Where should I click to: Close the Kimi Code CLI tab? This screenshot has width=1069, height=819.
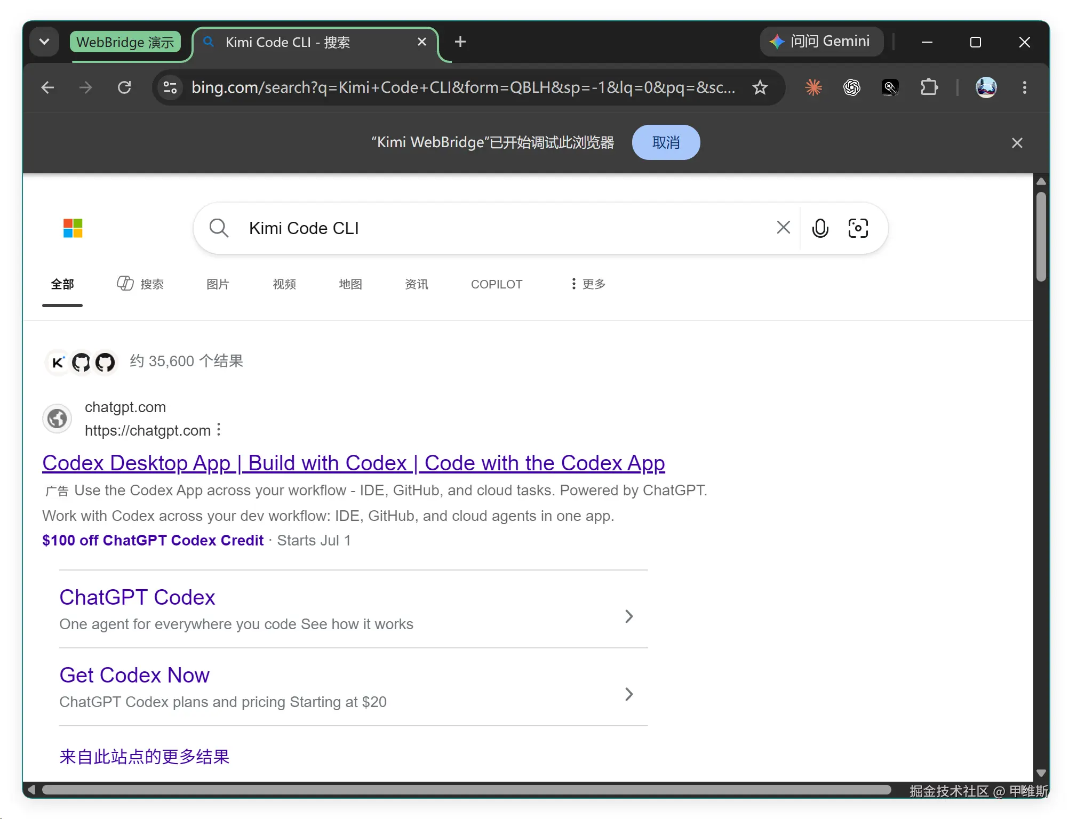422,42
